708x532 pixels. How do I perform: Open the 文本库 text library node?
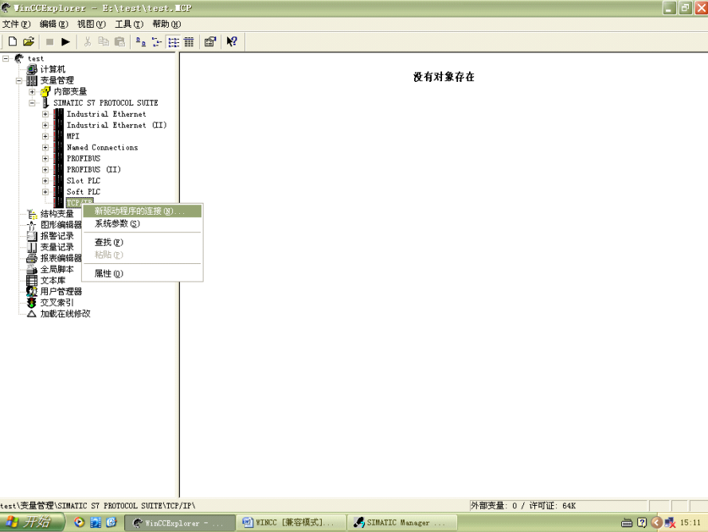[53, 281]
